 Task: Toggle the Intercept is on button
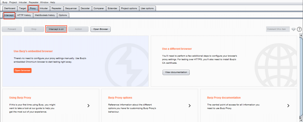point(56,29)
